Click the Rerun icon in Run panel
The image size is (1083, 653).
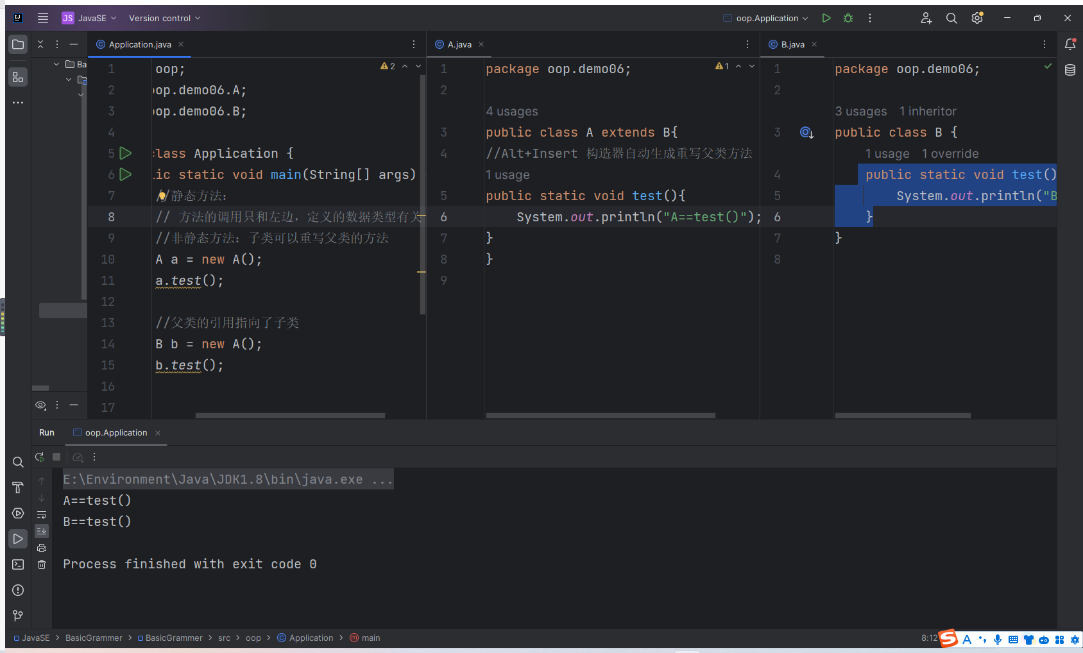(x=40, y=457)
